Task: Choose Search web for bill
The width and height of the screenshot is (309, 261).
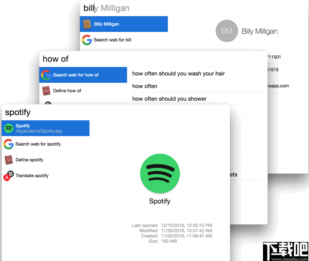Action: coord(124,40)
